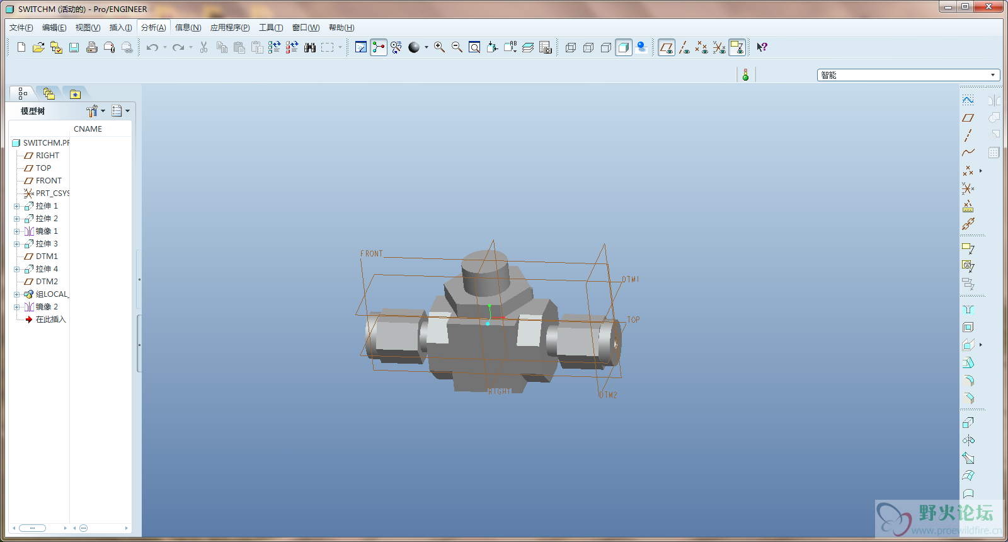This screenshot has width=1008, height=542.
Task: Toggle orient mode display
Action: [396, 47]
